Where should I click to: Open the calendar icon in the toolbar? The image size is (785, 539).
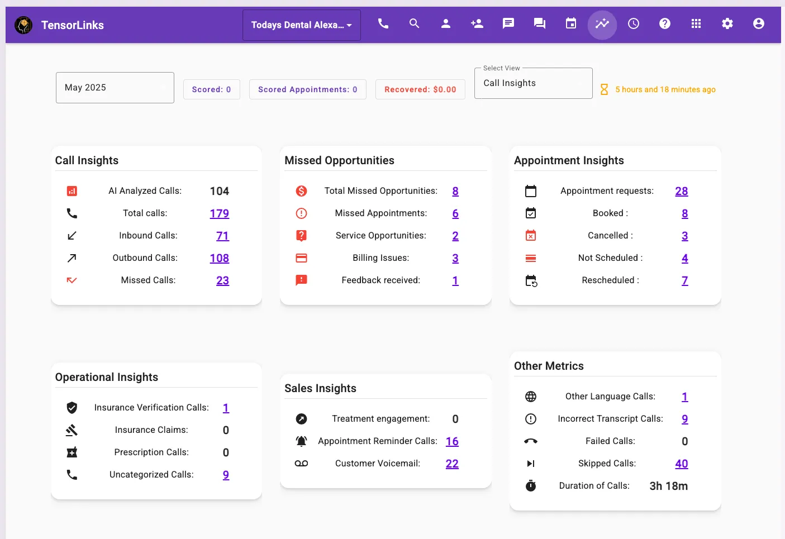(x=570, y=24)
